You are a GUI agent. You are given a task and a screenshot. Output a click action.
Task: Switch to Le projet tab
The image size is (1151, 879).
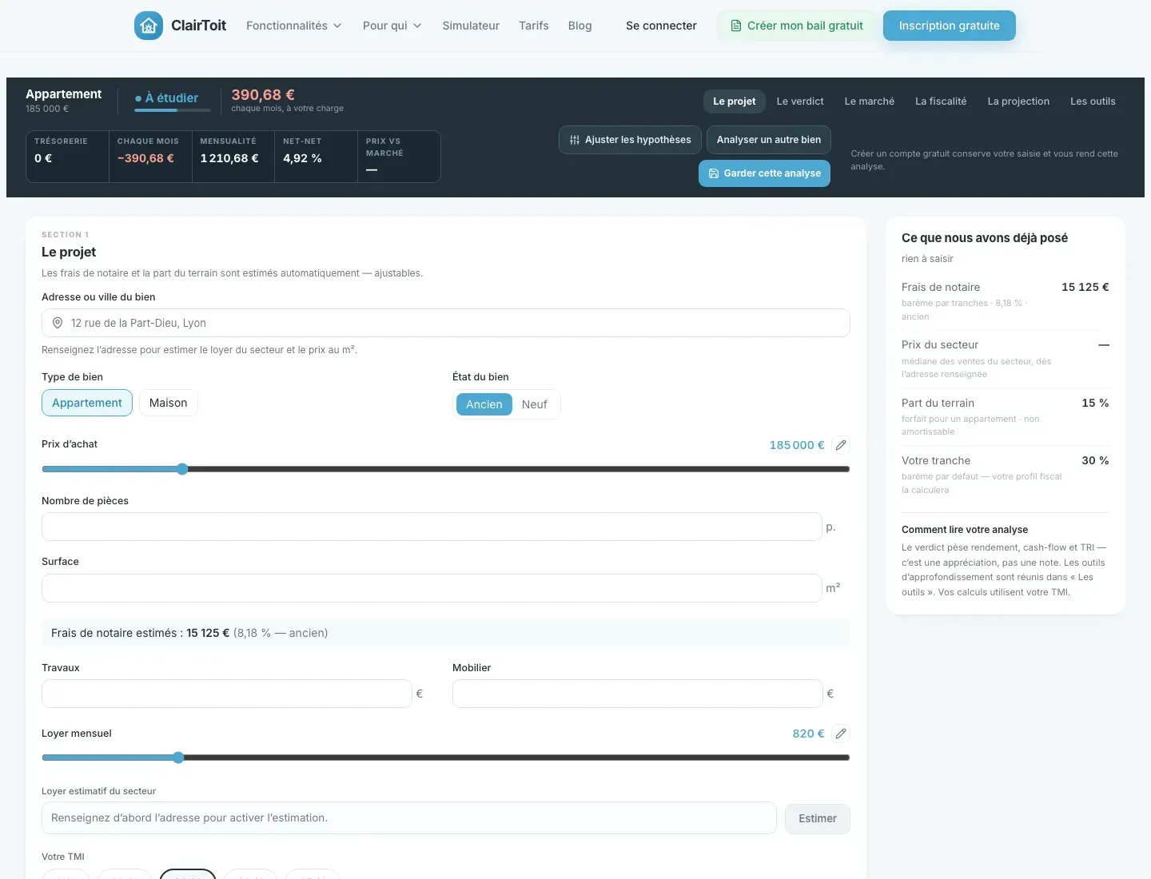(735, 101)
